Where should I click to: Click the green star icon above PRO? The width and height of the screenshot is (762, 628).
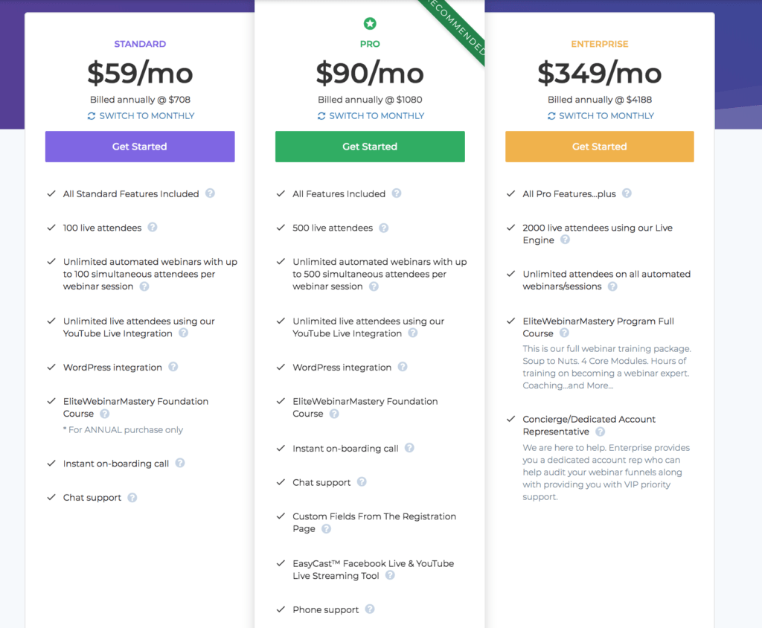click(x=370, y=23)
